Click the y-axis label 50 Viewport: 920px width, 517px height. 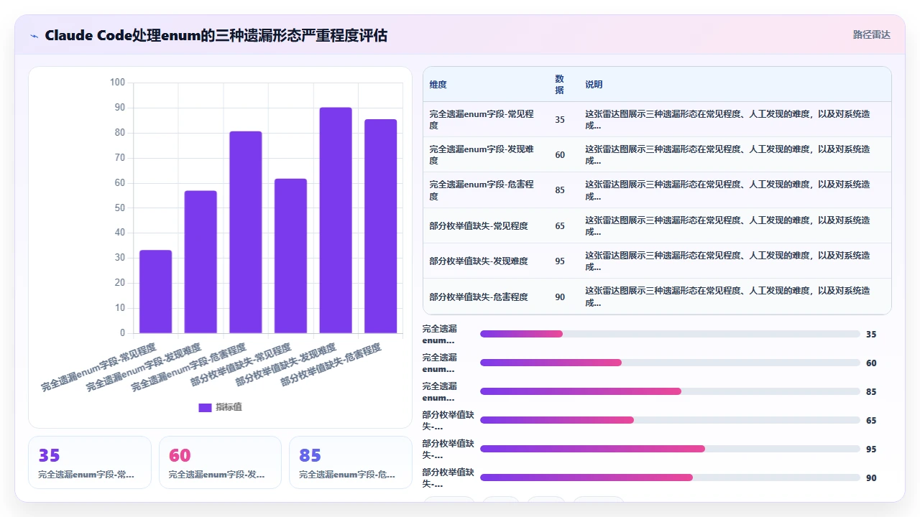tap(119, 208)
